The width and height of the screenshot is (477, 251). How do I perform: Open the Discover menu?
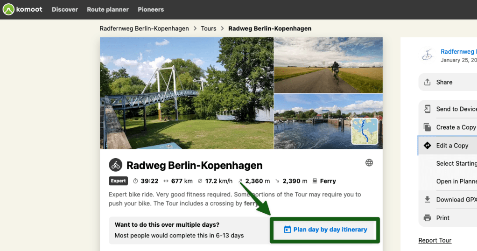[x=65, y=9]
